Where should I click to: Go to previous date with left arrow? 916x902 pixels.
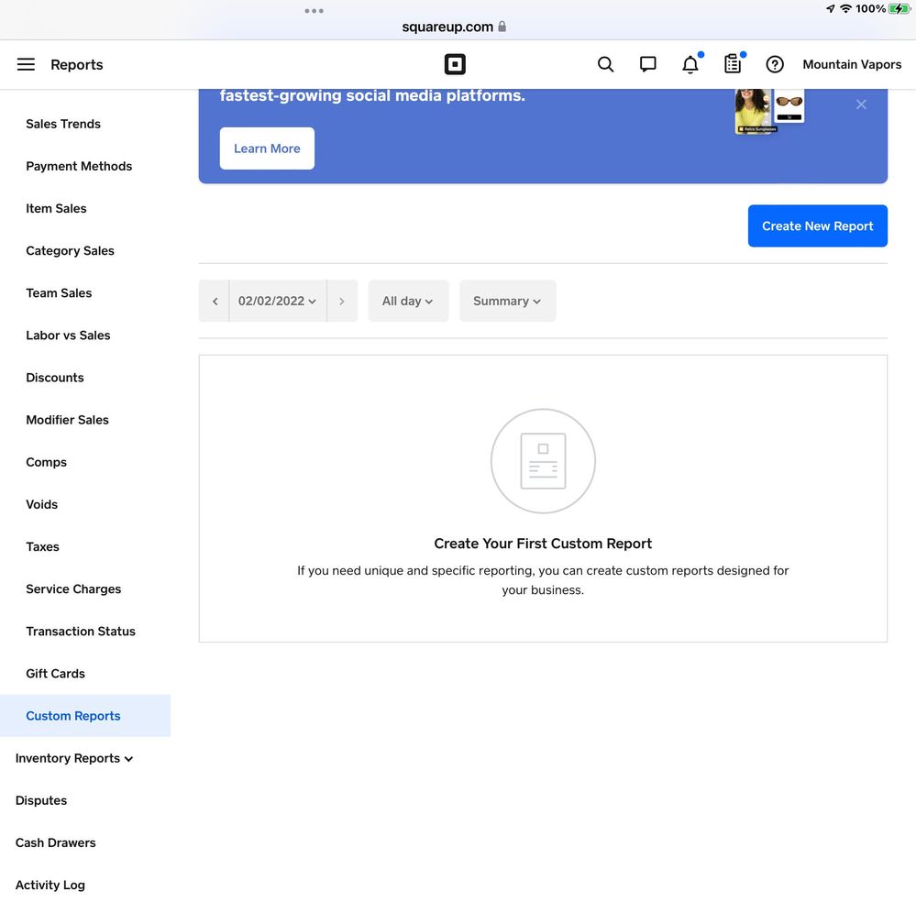(215, 301)
